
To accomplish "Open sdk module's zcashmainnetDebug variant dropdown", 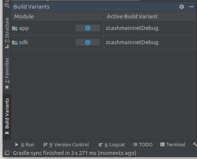I will 150,42.
